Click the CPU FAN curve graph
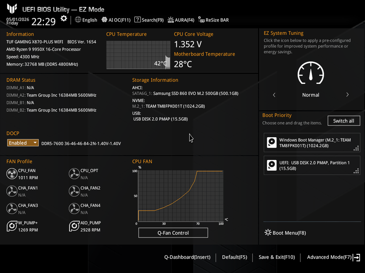Image resolution: width=365 pixels, height=273 pixels. click(180, 196)
